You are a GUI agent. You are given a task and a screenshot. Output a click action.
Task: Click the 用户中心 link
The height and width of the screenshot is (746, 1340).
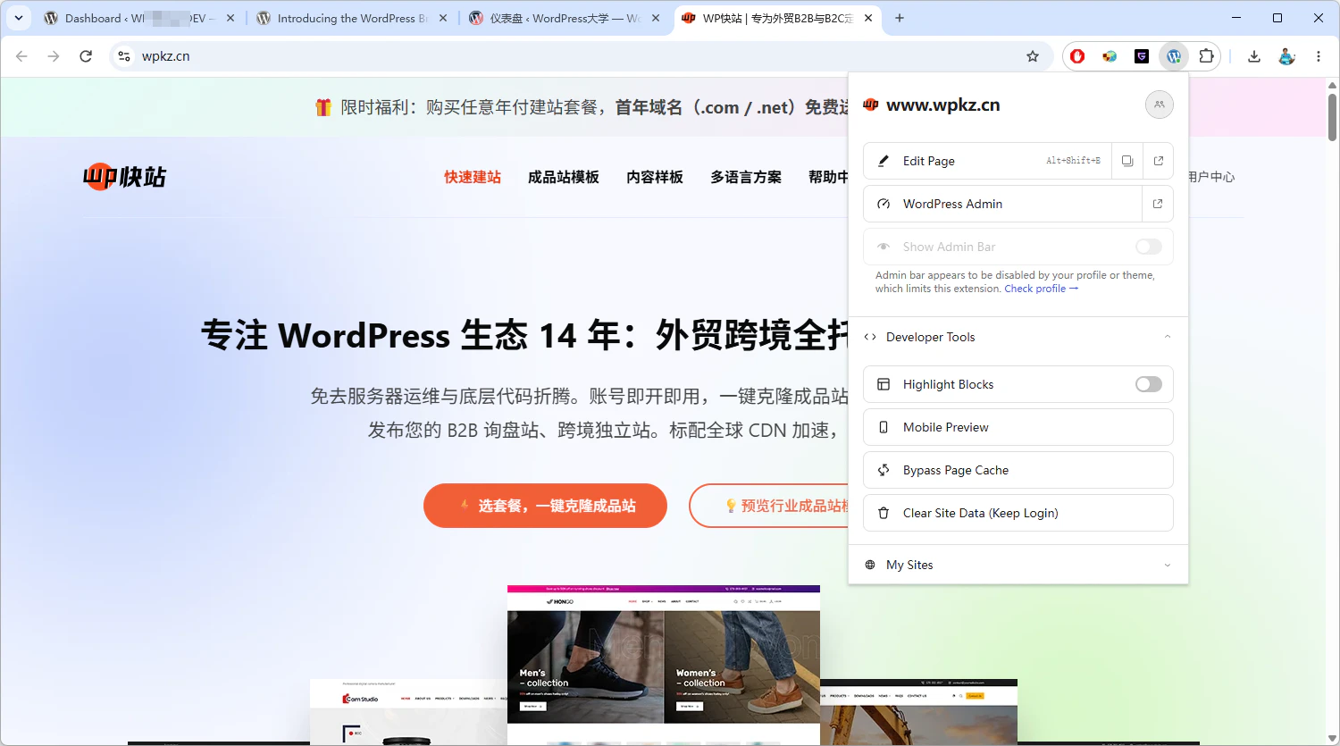click(x=1211, y=177)
